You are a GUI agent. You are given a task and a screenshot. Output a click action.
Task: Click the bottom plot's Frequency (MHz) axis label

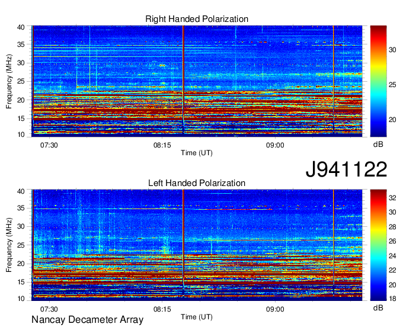coord(9,245)
